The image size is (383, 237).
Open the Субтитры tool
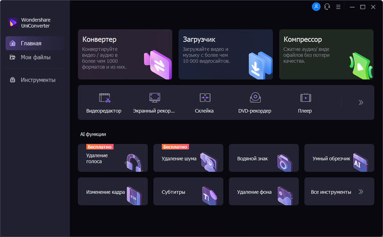coord(189,191)
